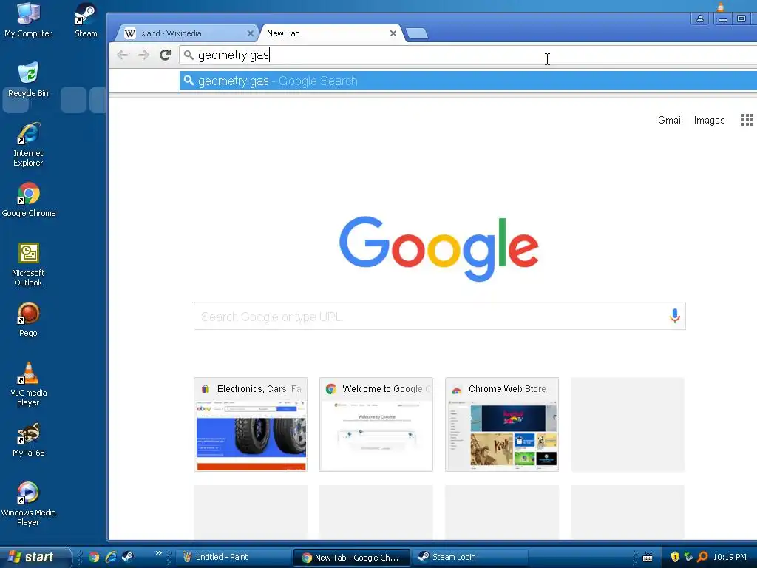Open the MyPal 68 browser shortcut

coord(28,439)
